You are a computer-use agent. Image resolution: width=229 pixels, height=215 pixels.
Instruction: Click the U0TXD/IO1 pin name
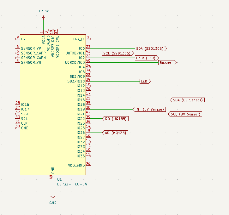point(75,53)
